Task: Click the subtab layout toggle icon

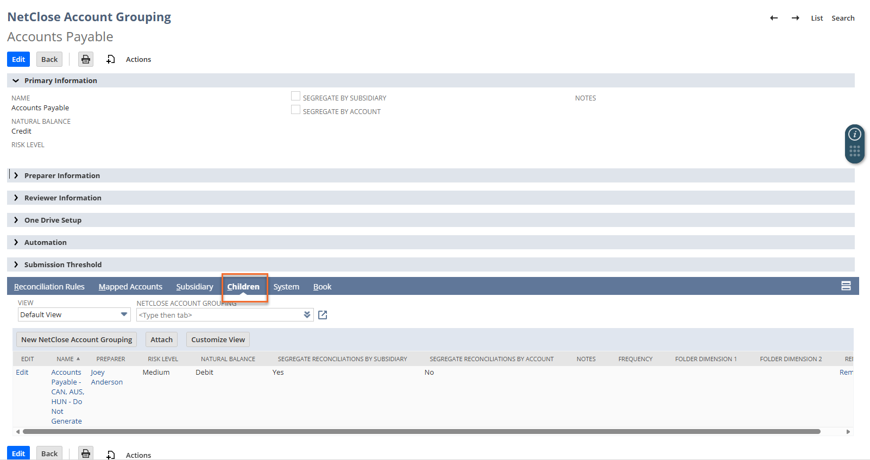Action: point(846,286)
